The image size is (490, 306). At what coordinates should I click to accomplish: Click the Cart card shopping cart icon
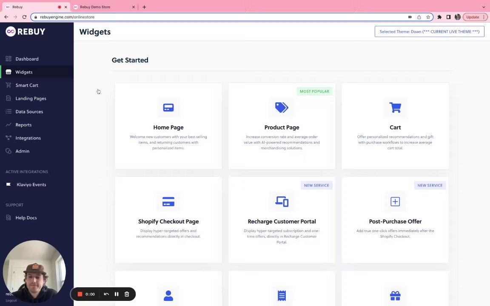pyautogui.click(x=395, y=108)
